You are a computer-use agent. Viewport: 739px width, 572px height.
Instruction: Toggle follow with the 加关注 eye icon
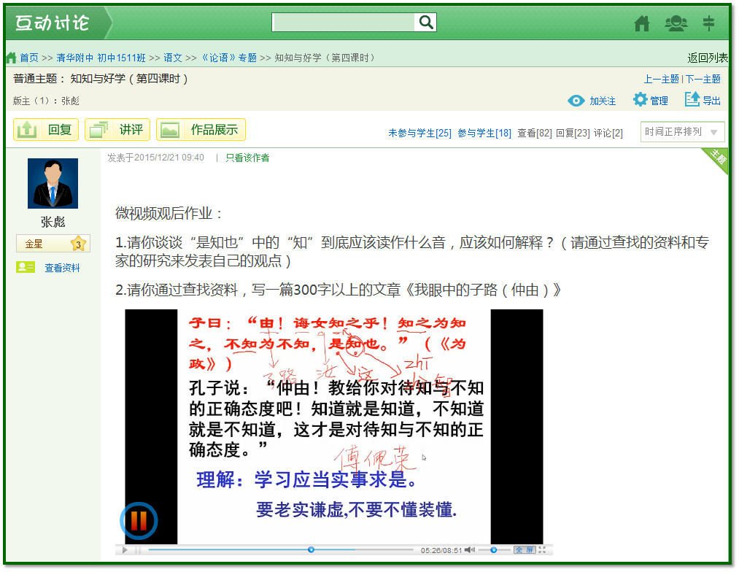[x=576, y=101]
